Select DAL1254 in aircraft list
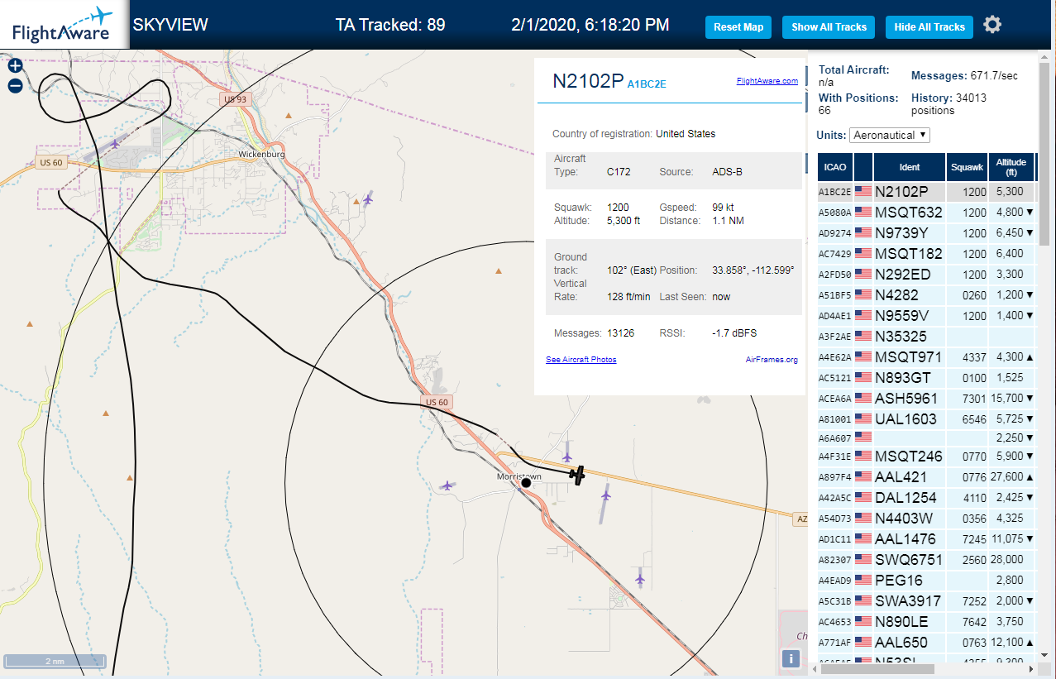This screenshot has height=679, width=1056. click(x=905, y=498)
